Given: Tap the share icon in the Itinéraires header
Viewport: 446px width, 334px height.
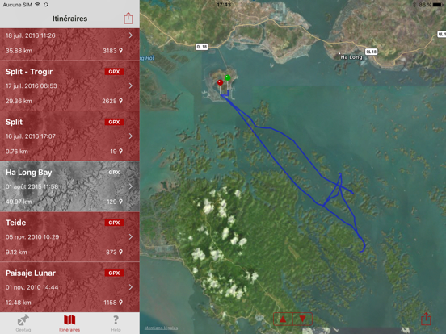Looking at the screenshot, I should pos(128,19).
